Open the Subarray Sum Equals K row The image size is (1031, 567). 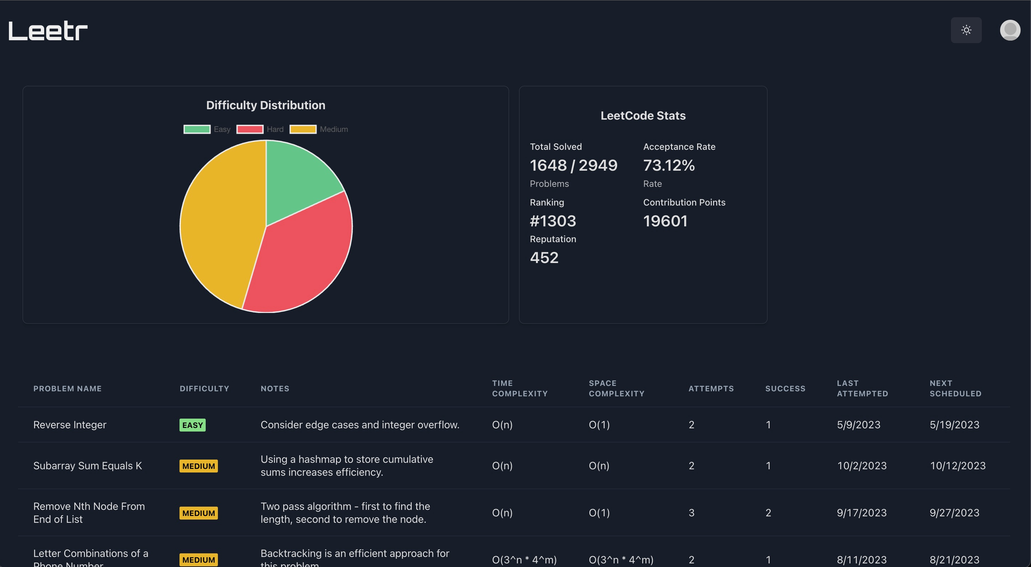point(87,466)
